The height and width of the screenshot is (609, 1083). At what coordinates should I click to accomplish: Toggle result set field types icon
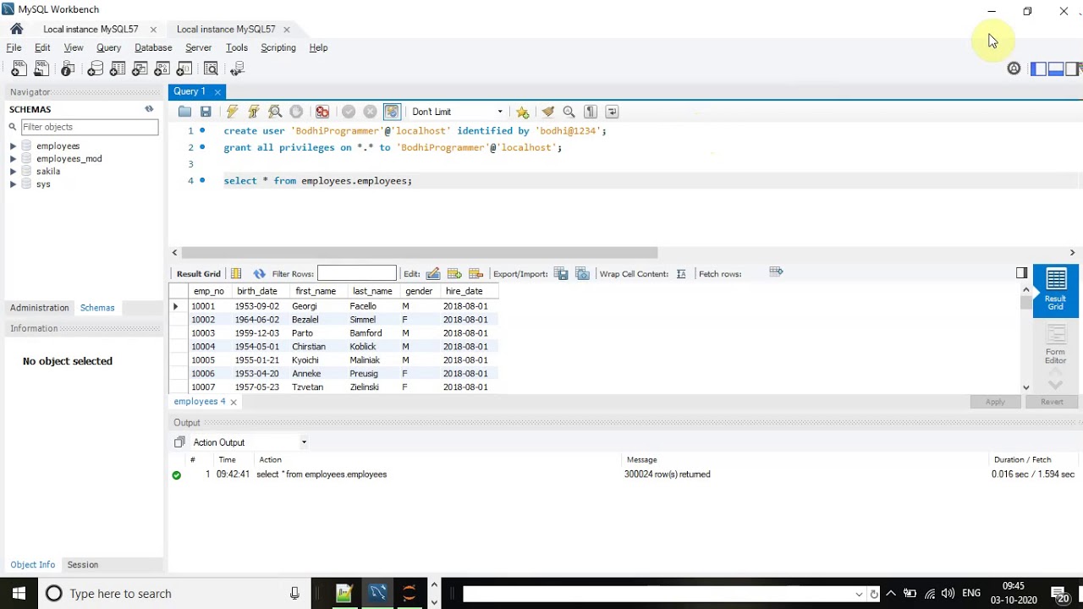[236, 273]
